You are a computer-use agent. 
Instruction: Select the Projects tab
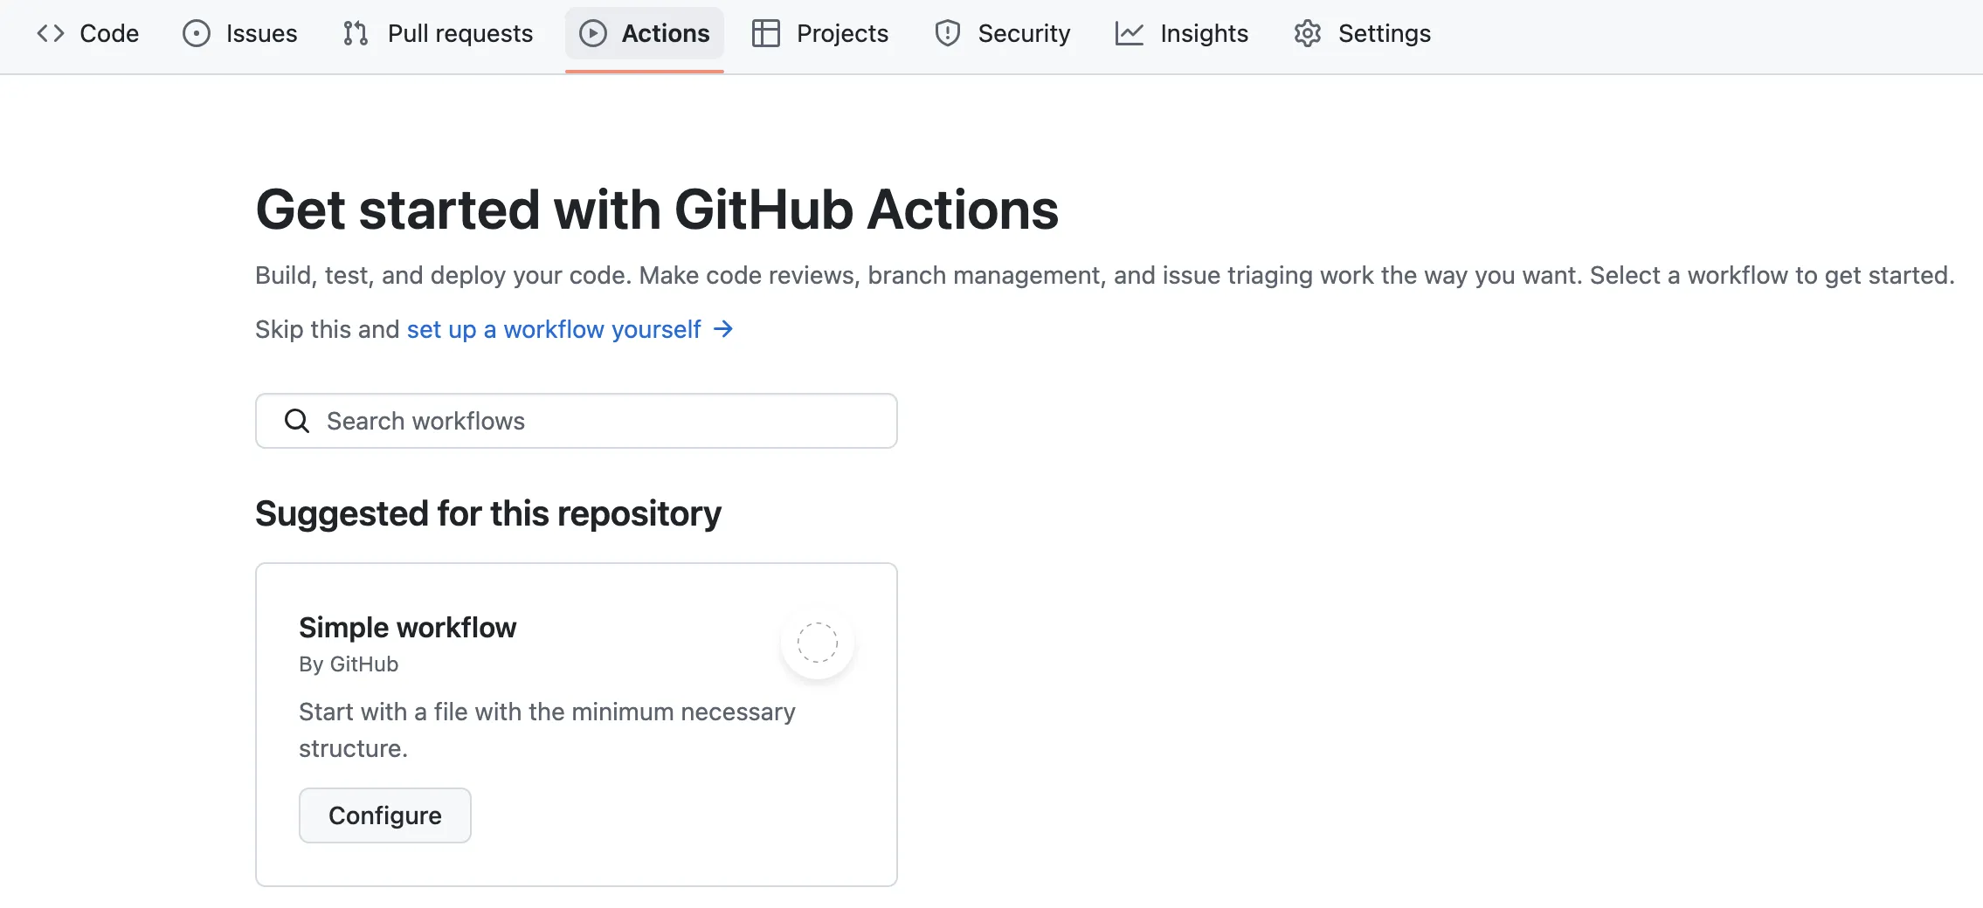(x=841, y=33)
